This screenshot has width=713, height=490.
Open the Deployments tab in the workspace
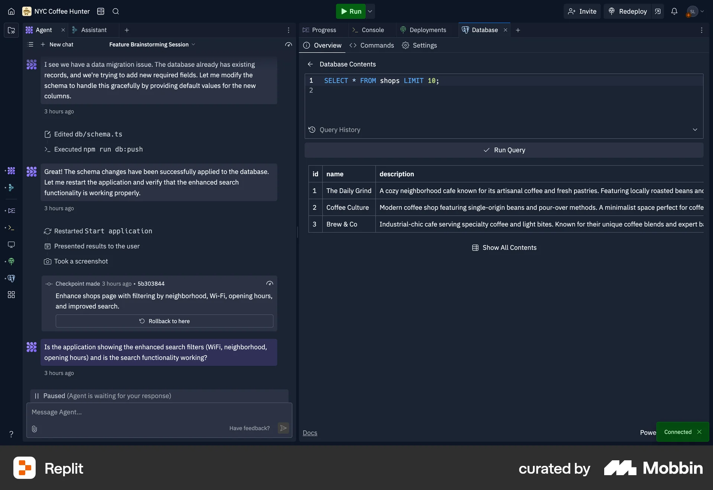427,30
